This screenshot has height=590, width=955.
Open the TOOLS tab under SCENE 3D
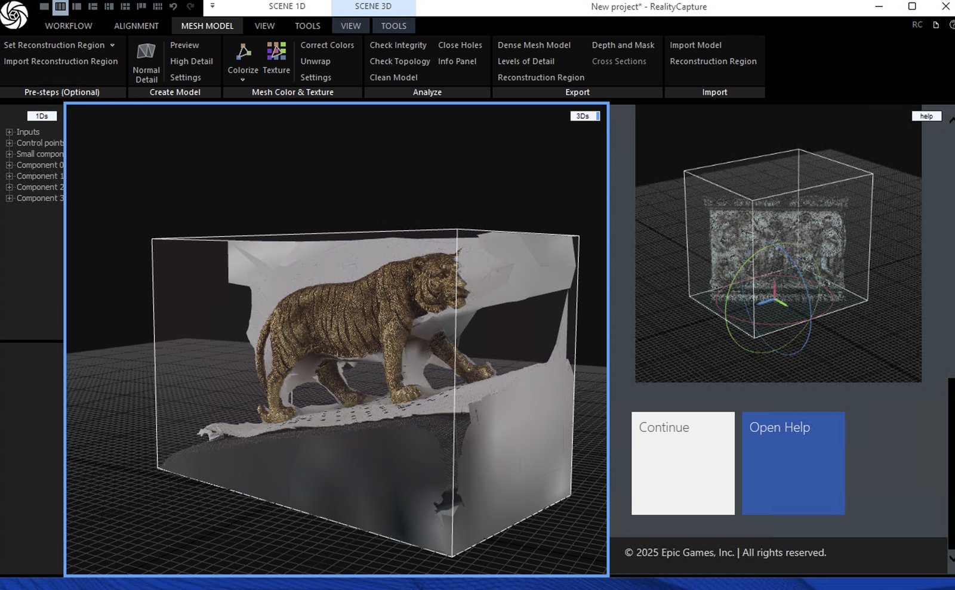coord(393,26)
